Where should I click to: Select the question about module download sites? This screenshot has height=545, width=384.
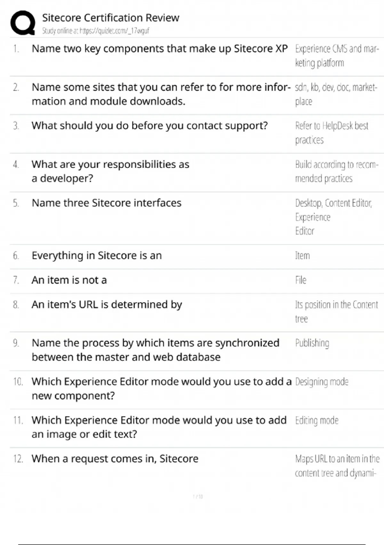click(161, 94)
